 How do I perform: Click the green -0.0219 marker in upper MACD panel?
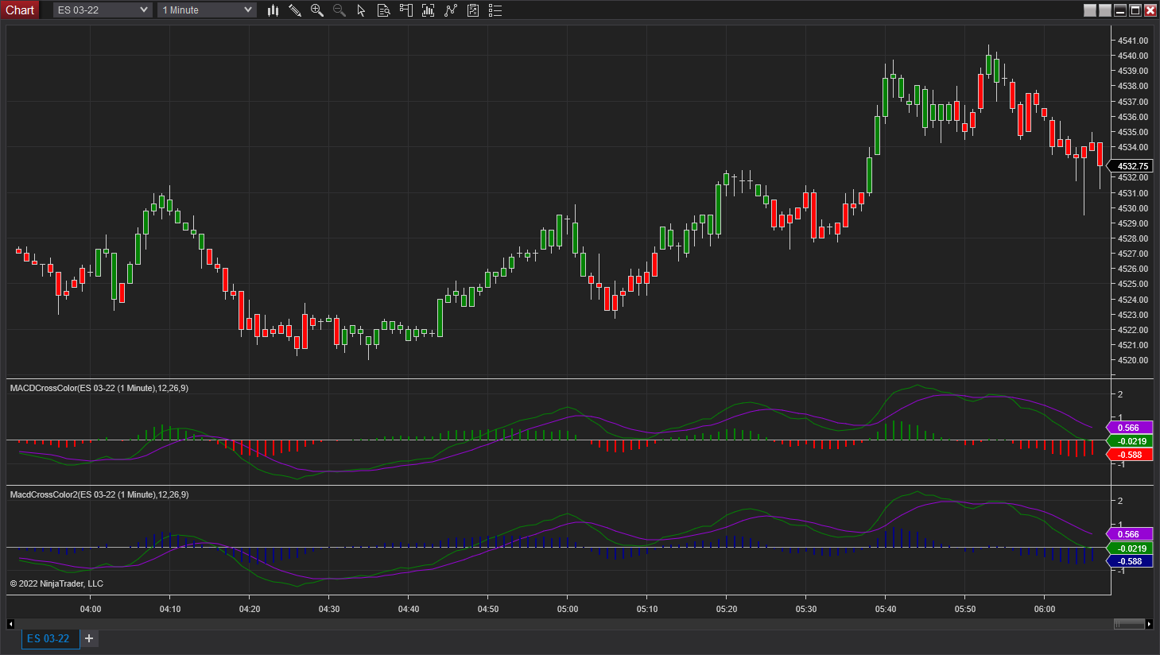[1131, 441]
